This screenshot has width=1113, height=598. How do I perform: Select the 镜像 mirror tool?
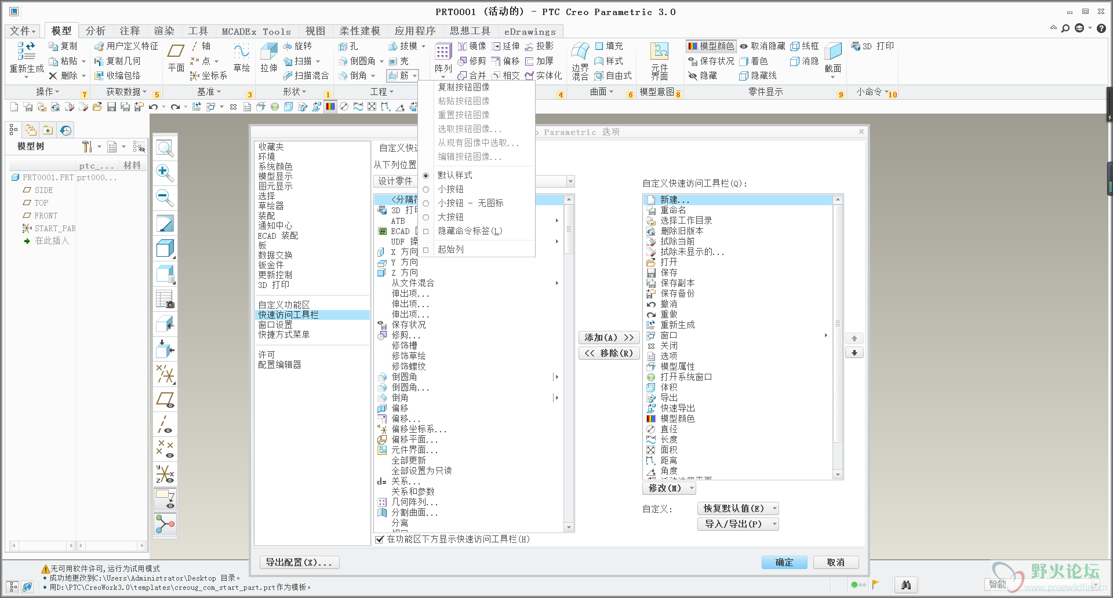pos(472,46)
